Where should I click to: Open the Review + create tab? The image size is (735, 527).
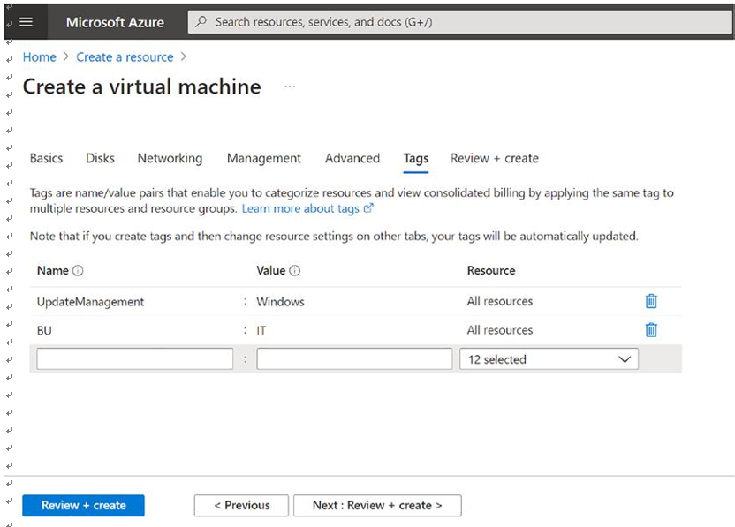click(x=495, y=158)
